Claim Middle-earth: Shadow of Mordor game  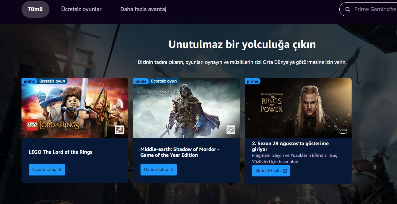159,170
